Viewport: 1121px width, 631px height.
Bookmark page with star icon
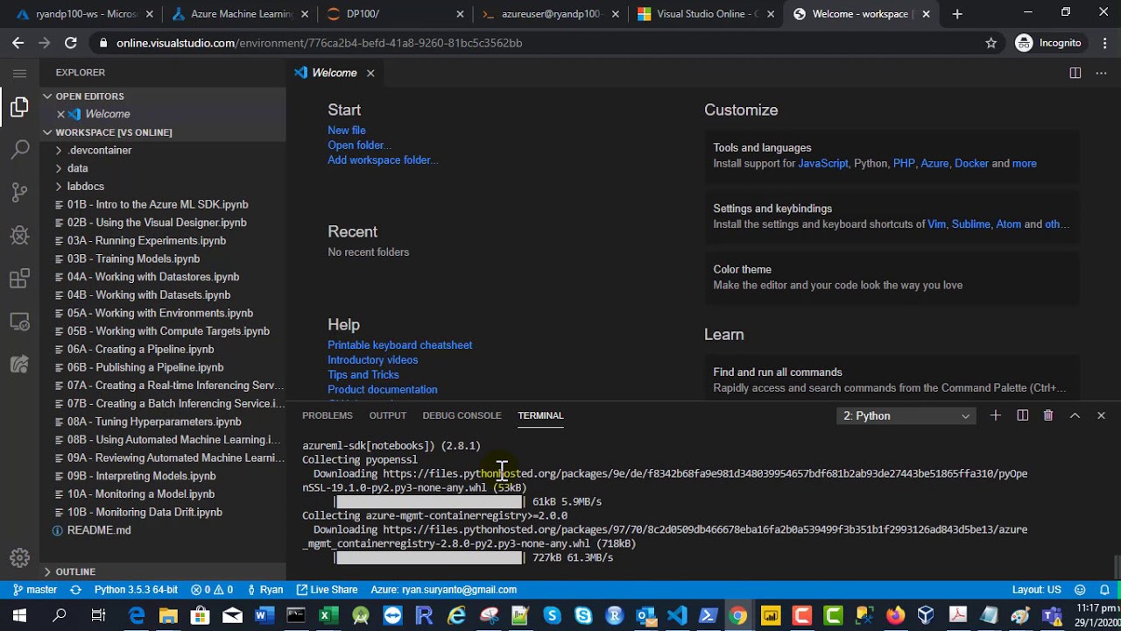pyautogui.click(x=991, y=43)
